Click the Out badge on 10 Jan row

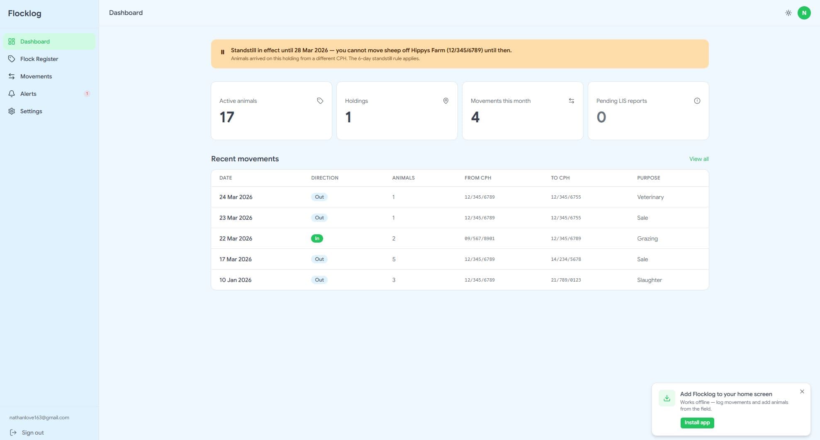click(319, 280)
